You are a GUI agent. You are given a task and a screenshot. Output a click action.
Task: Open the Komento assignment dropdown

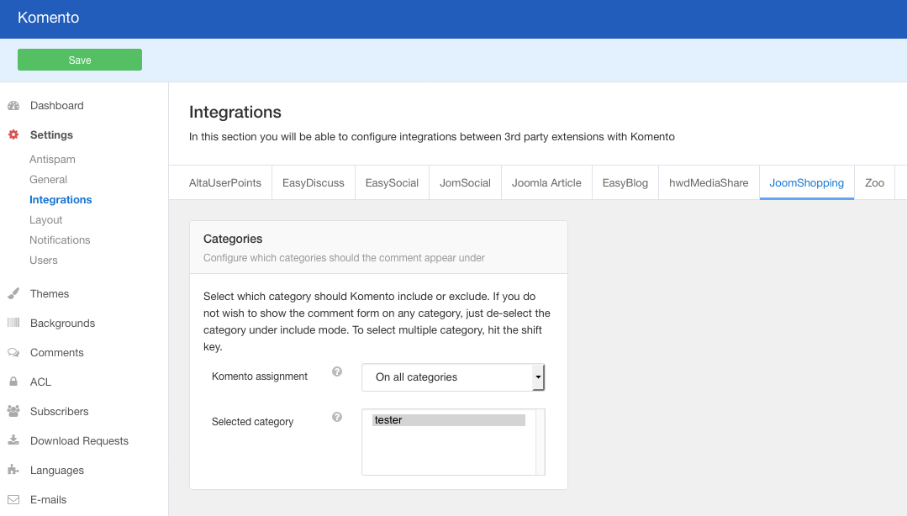453,377
